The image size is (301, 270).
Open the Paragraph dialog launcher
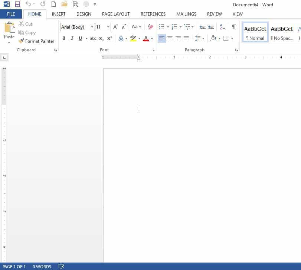pyautogui.click(x=236, y=50)
